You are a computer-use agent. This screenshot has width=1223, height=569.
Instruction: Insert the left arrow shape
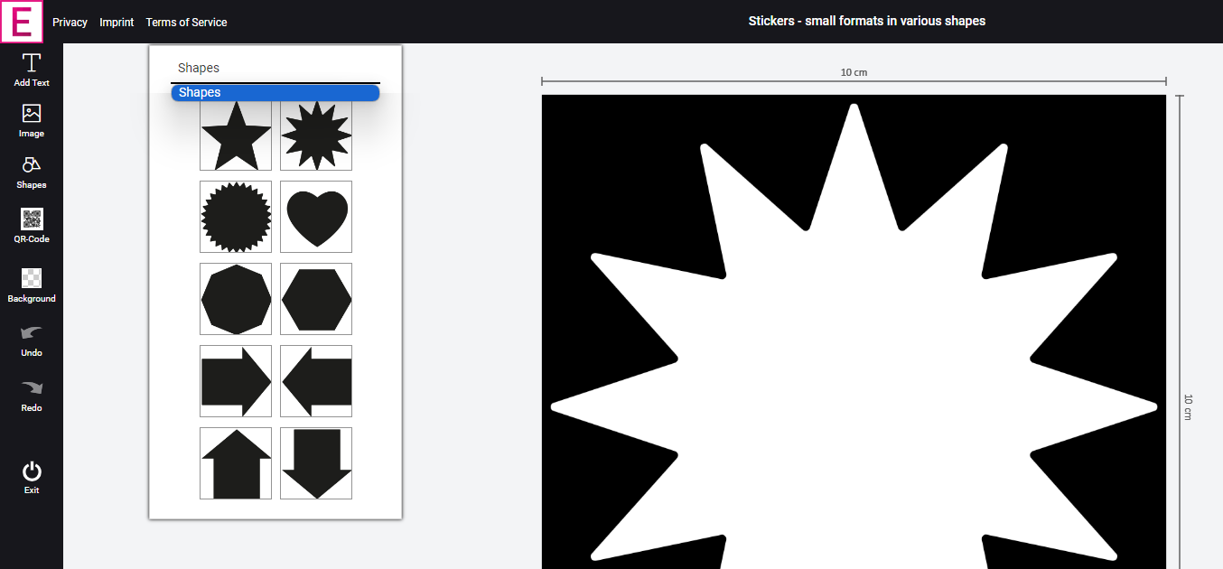[x=316, y=381]
